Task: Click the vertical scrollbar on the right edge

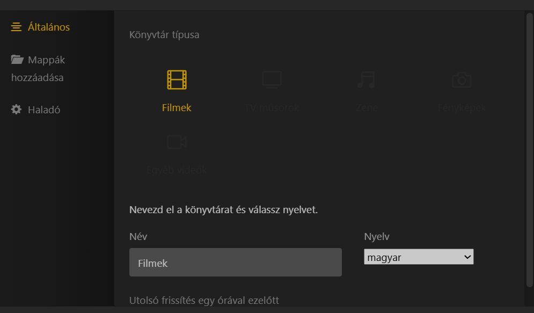Action: click(x=529, y=150)
